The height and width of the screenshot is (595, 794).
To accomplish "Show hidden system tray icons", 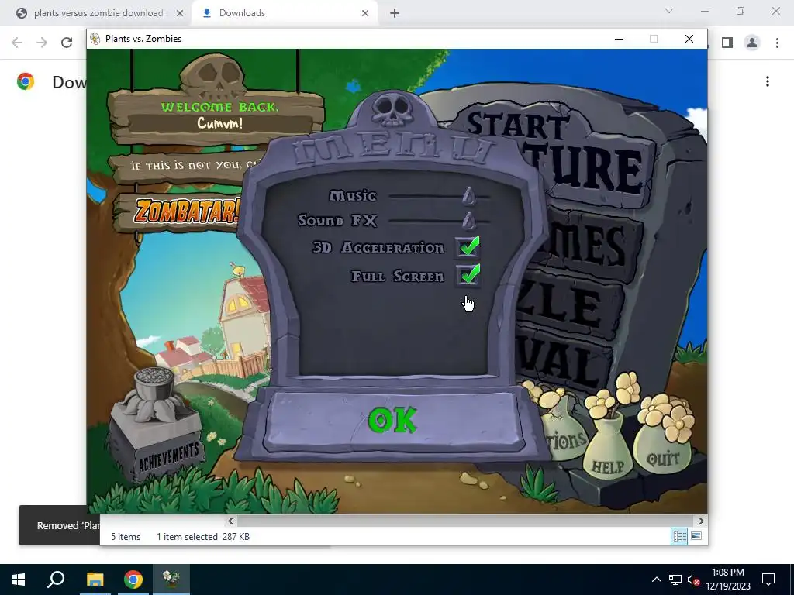I will click(656, 580).
